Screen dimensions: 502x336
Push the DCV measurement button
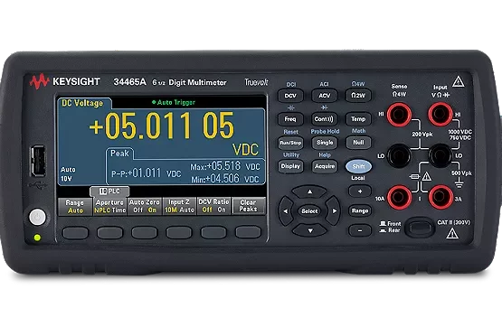pyautogui.click(x=290, y=96)
